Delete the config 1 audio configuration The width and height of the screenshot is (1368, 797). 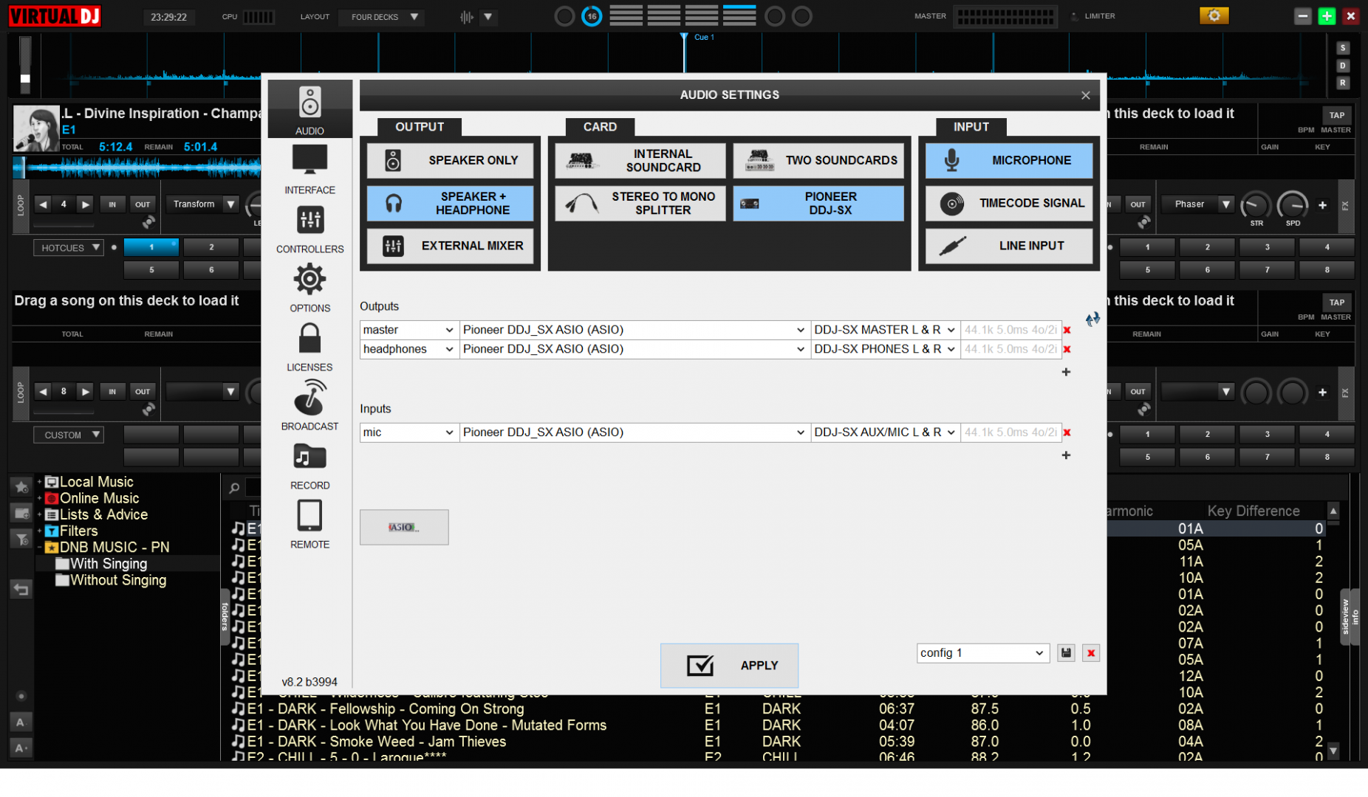click(x=1091, y=653)
